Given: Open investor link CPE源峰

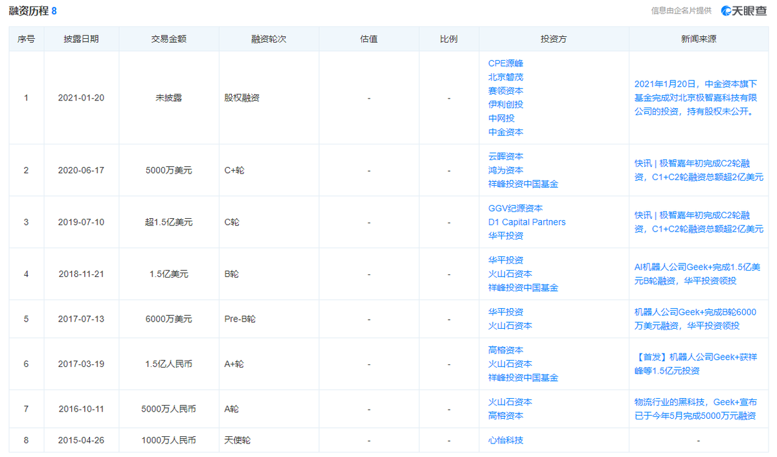Looking at the screenshot, I should click(506, 63).
